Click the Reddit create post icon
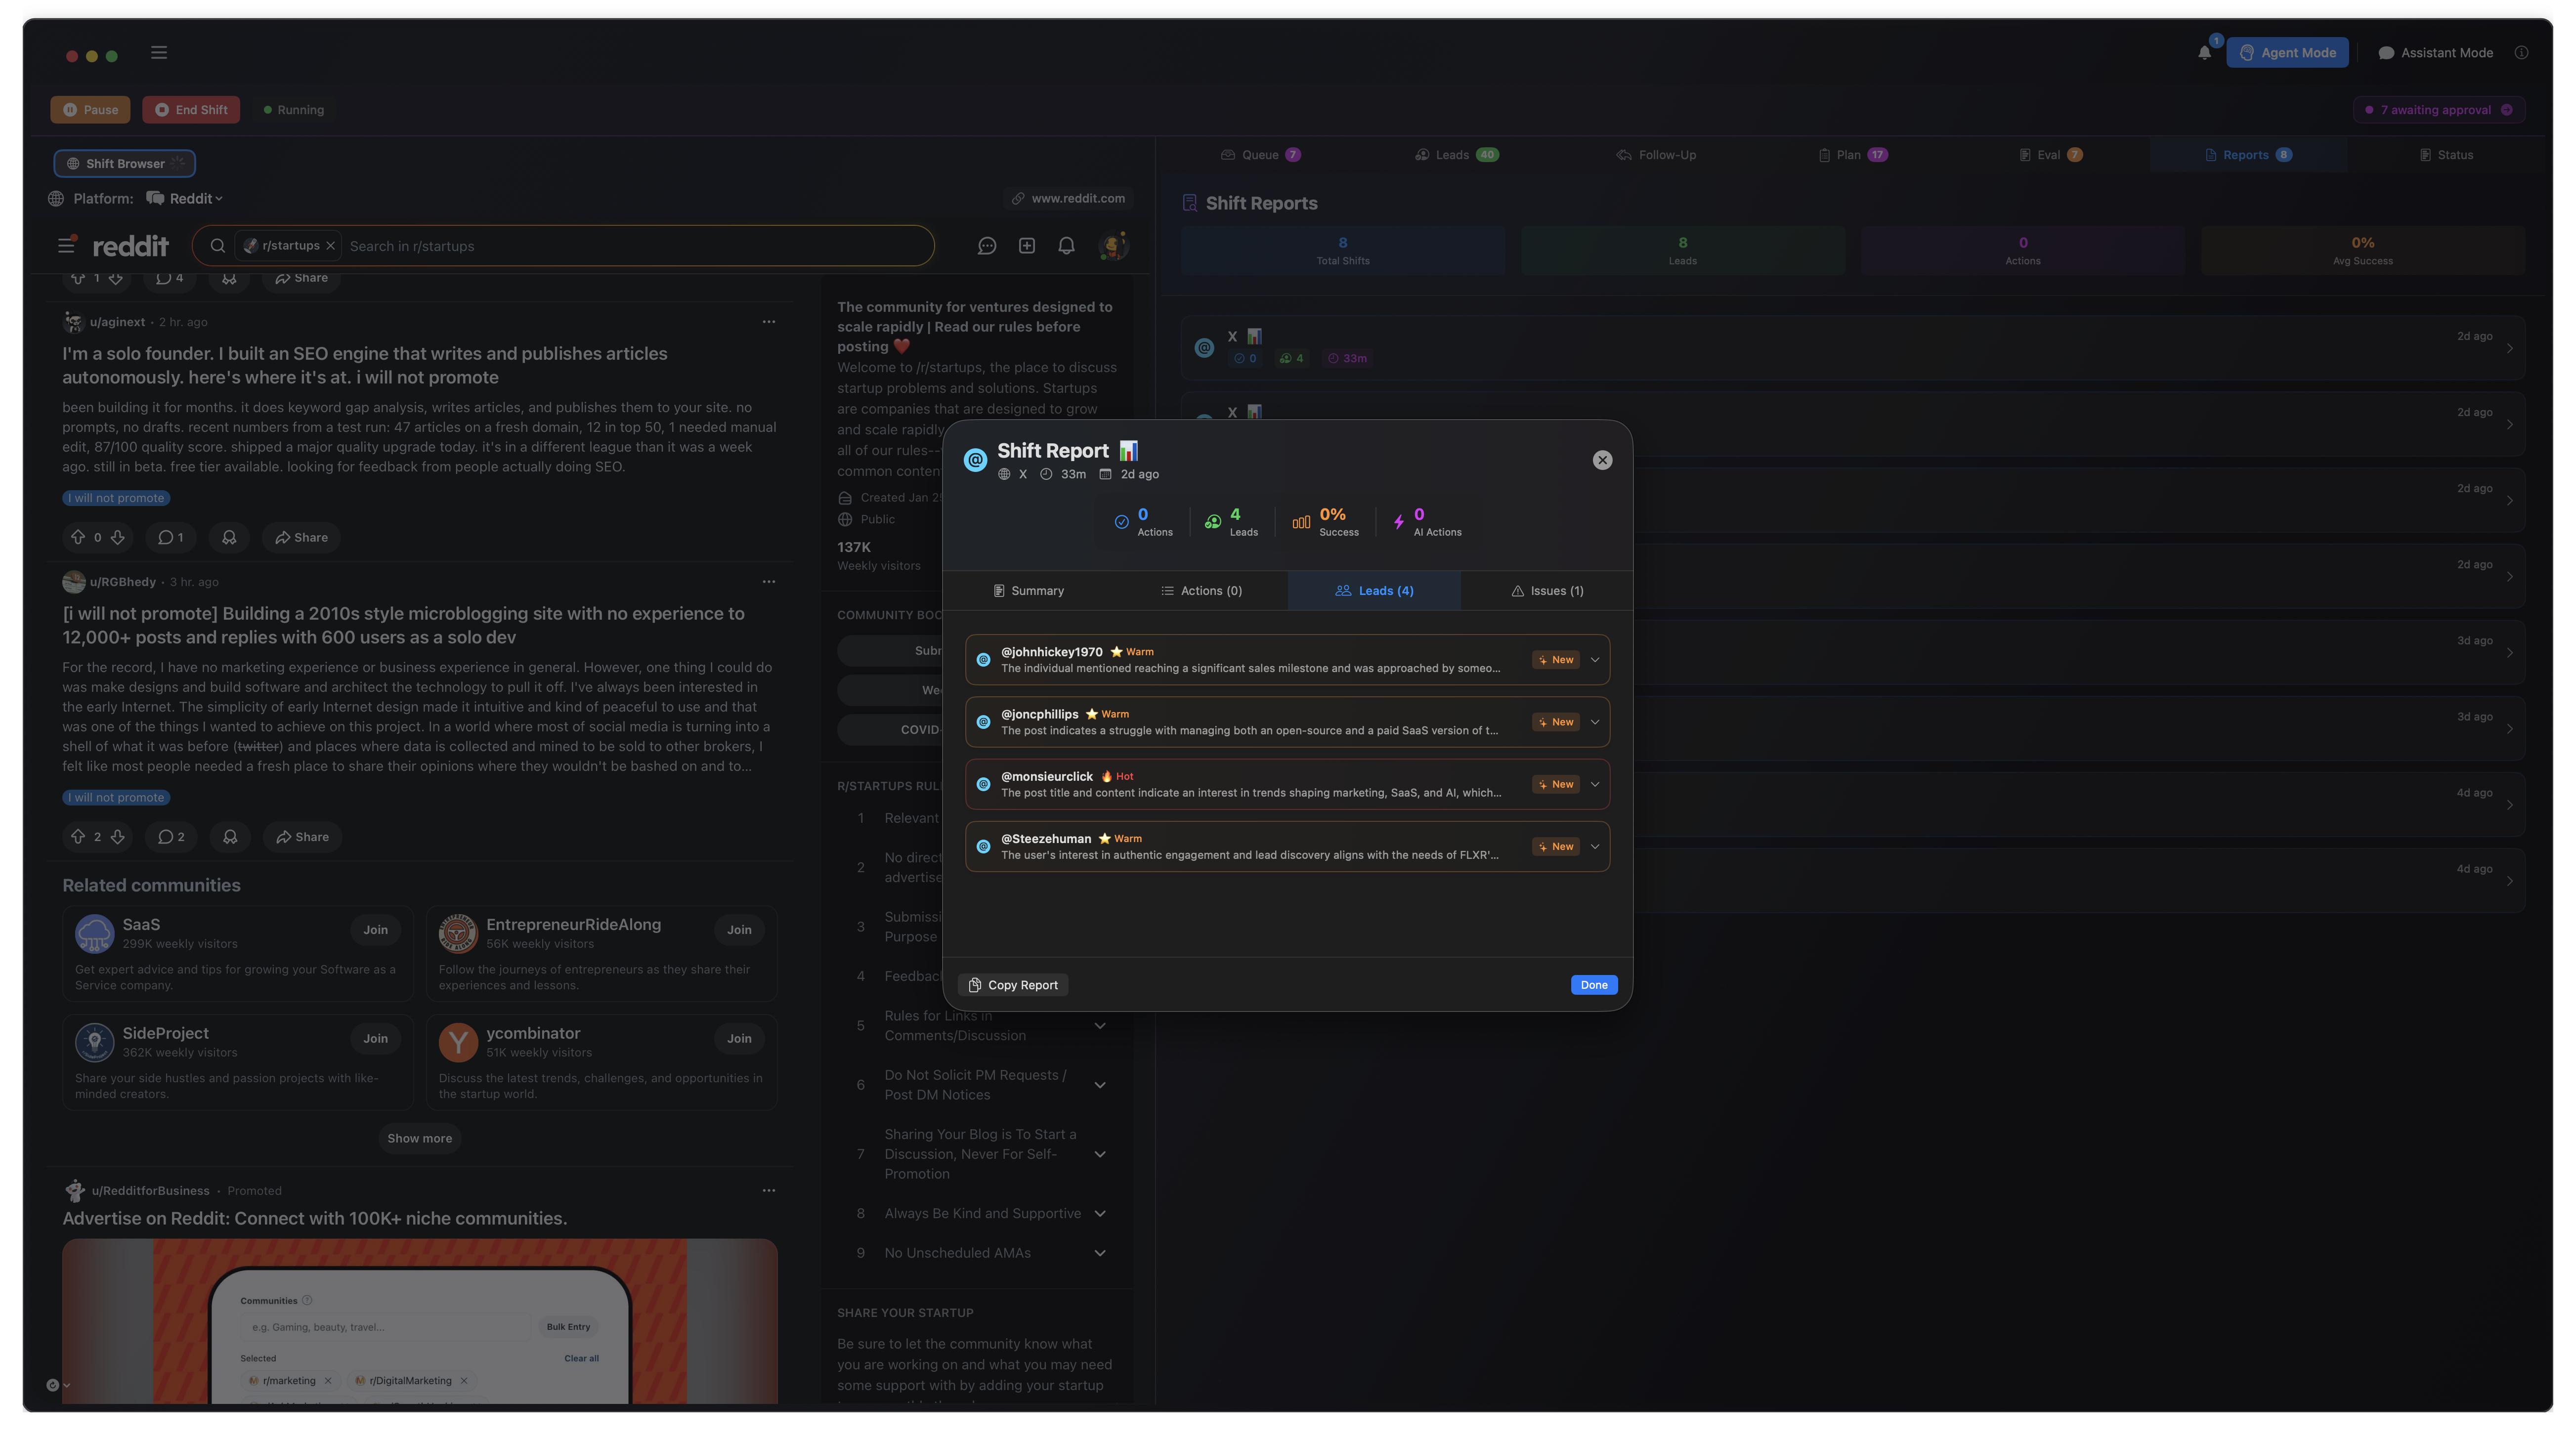This screenshot has width=2576, height=1439. (x=1026, y=246)
